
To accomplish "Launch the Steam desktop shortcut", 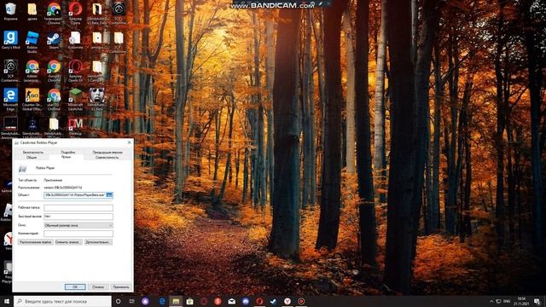I will pyautogui.click(x=54, y=40).
